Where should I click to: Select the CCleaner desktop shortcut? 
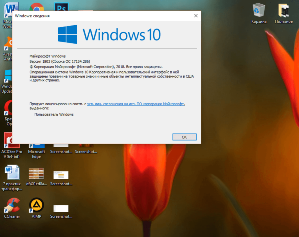(12, 208)
